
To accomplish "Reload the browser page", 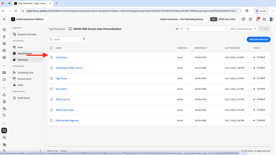I will [x=15, y=11].
